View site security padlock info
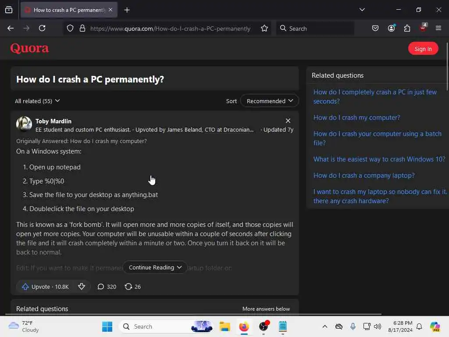This screenshot has width=449, height=337. (82, 29)
